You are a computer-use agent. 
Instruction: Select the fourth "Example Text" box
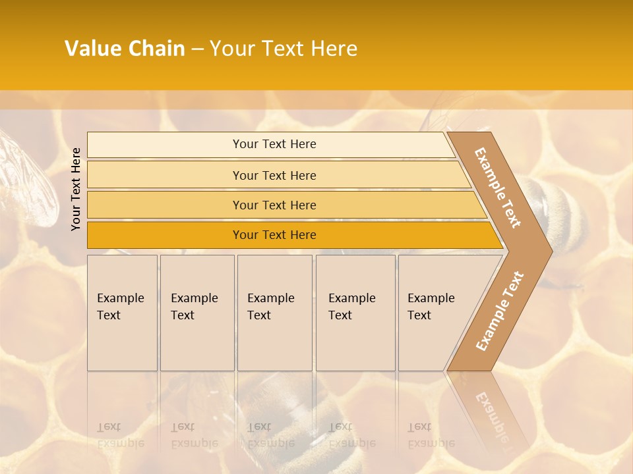(x=355, y=313)
